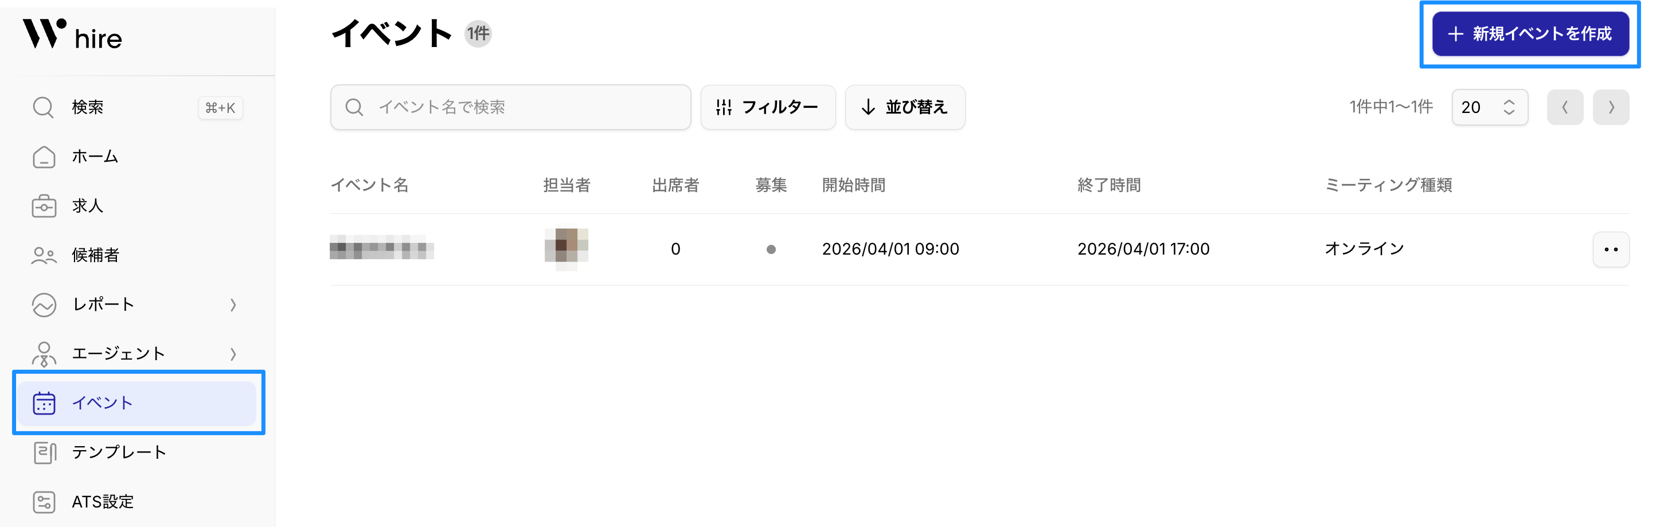
Task: Open the row's three-dot more menu
Action: point(1610,249)
